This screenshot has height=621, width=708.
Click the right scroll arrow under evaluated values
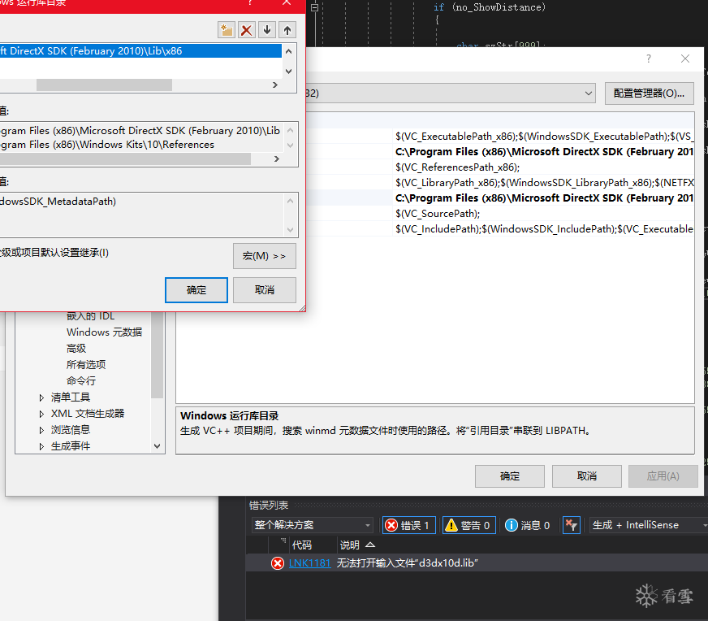click(x=277, y=159)
